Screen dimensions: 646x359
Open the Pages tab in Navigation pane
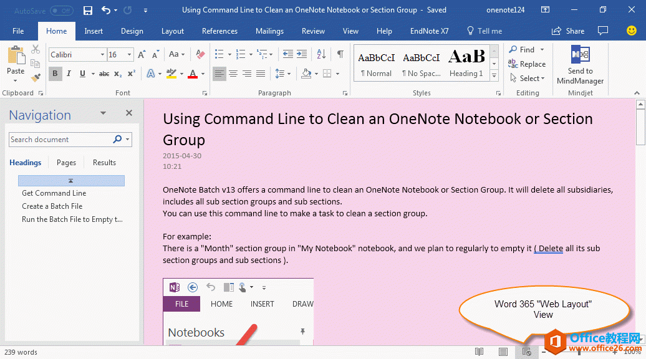(x=65, y=162)
